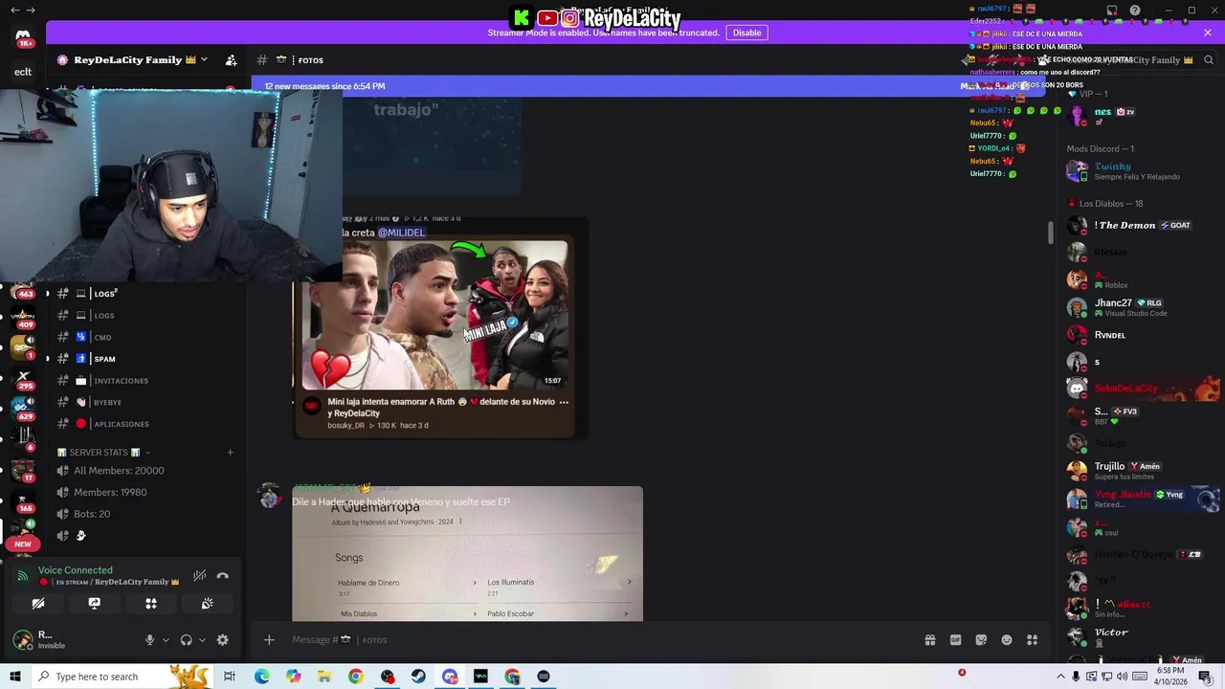Open member Victor profile
This screenshot has width=1225, height=689.
(1139, 636)
